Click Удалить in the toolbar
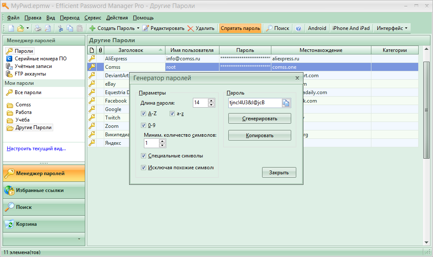 point(201,28)
